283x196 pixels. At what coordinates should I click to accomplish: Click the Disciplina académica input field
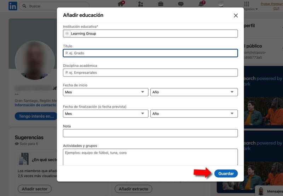click(x=150, y=73)
